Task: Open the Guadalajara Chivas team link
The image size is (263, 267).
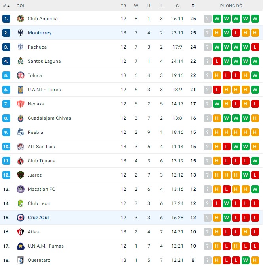Action: coord(49,118)
